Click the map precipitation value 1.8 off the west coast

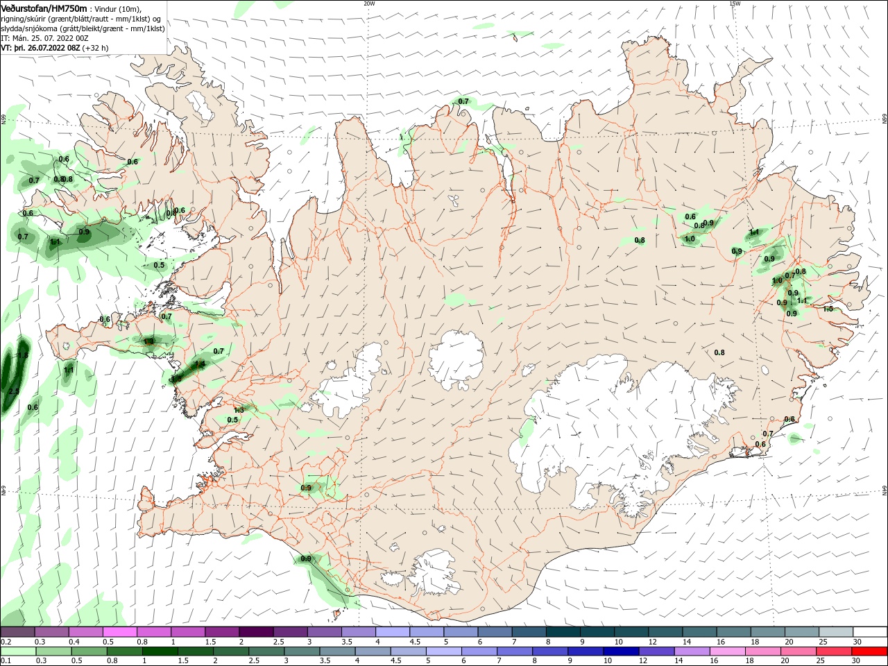tap(23, 355)
